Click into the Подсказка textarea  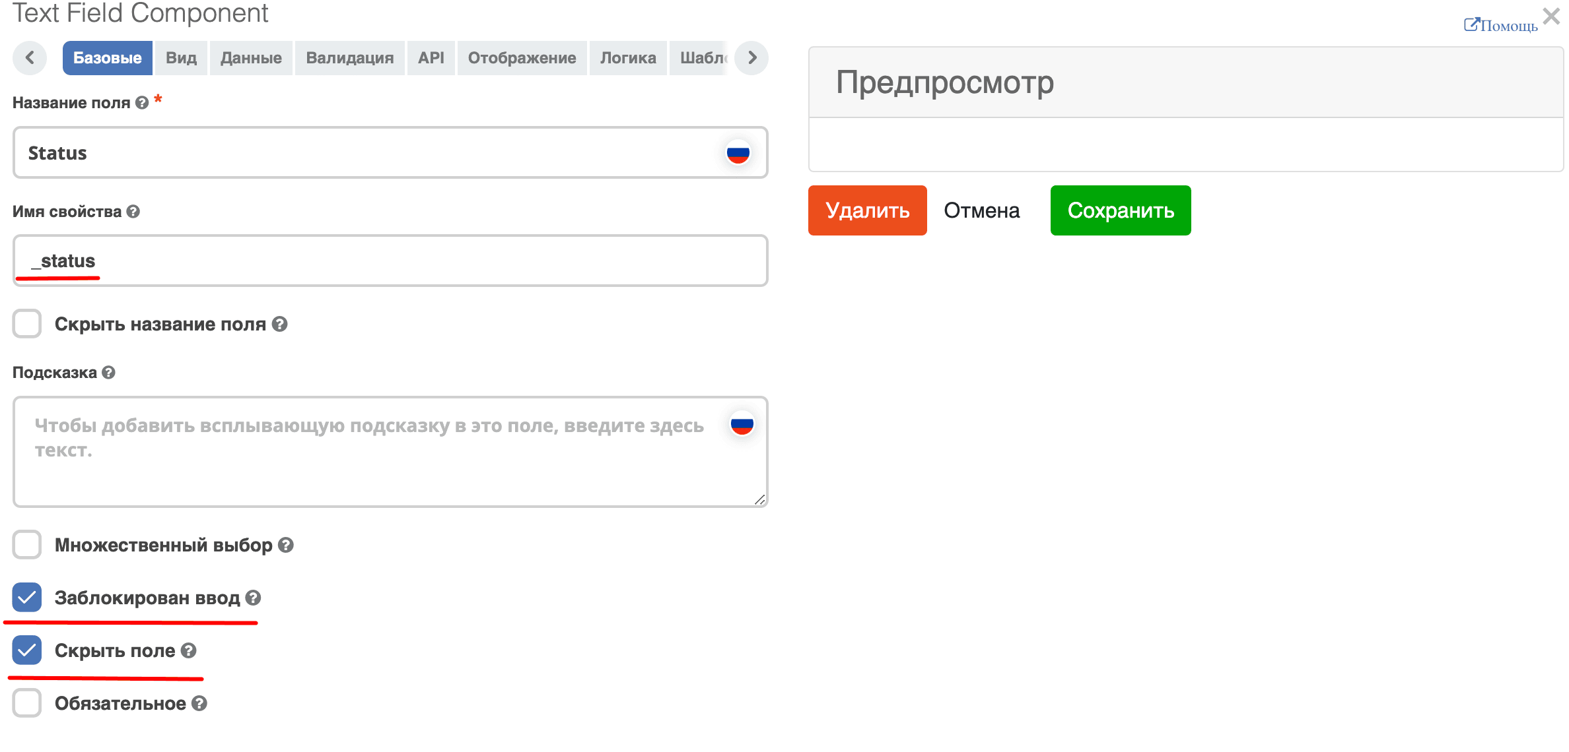[x=390, y=452]
